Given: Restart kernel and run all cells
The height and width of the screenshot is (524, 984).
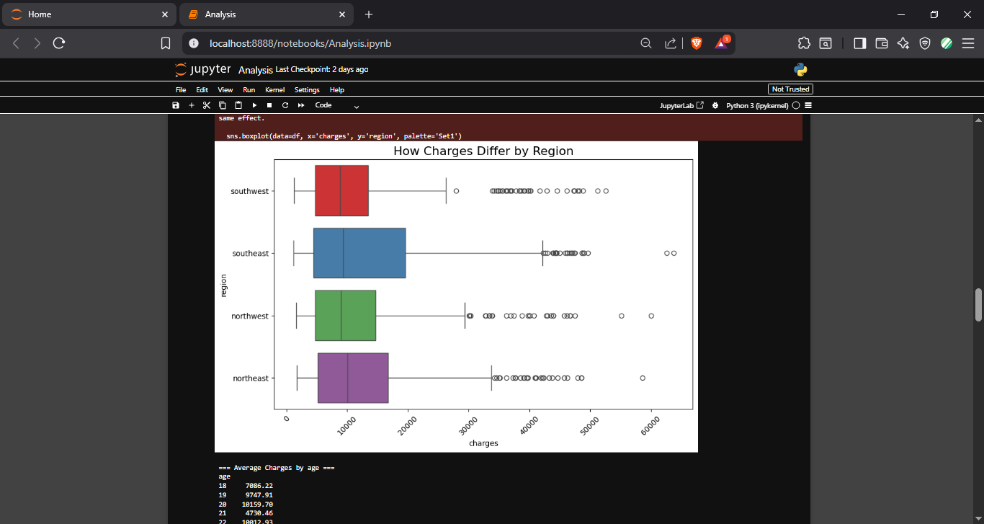Looking at the screenshot, I should [x=301, y=105].
